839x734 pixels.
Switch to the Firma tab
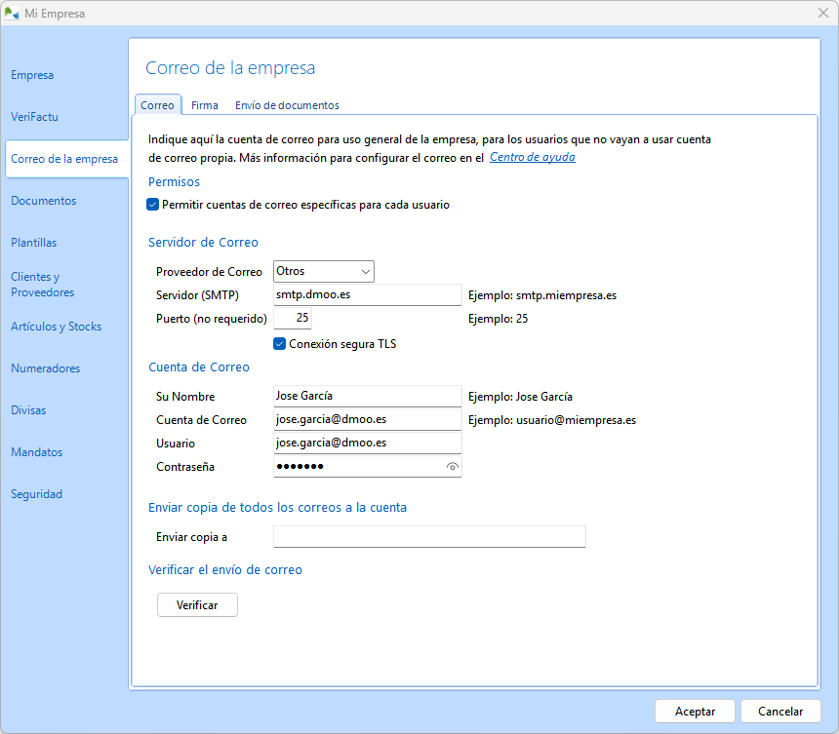tap(205, 105)
